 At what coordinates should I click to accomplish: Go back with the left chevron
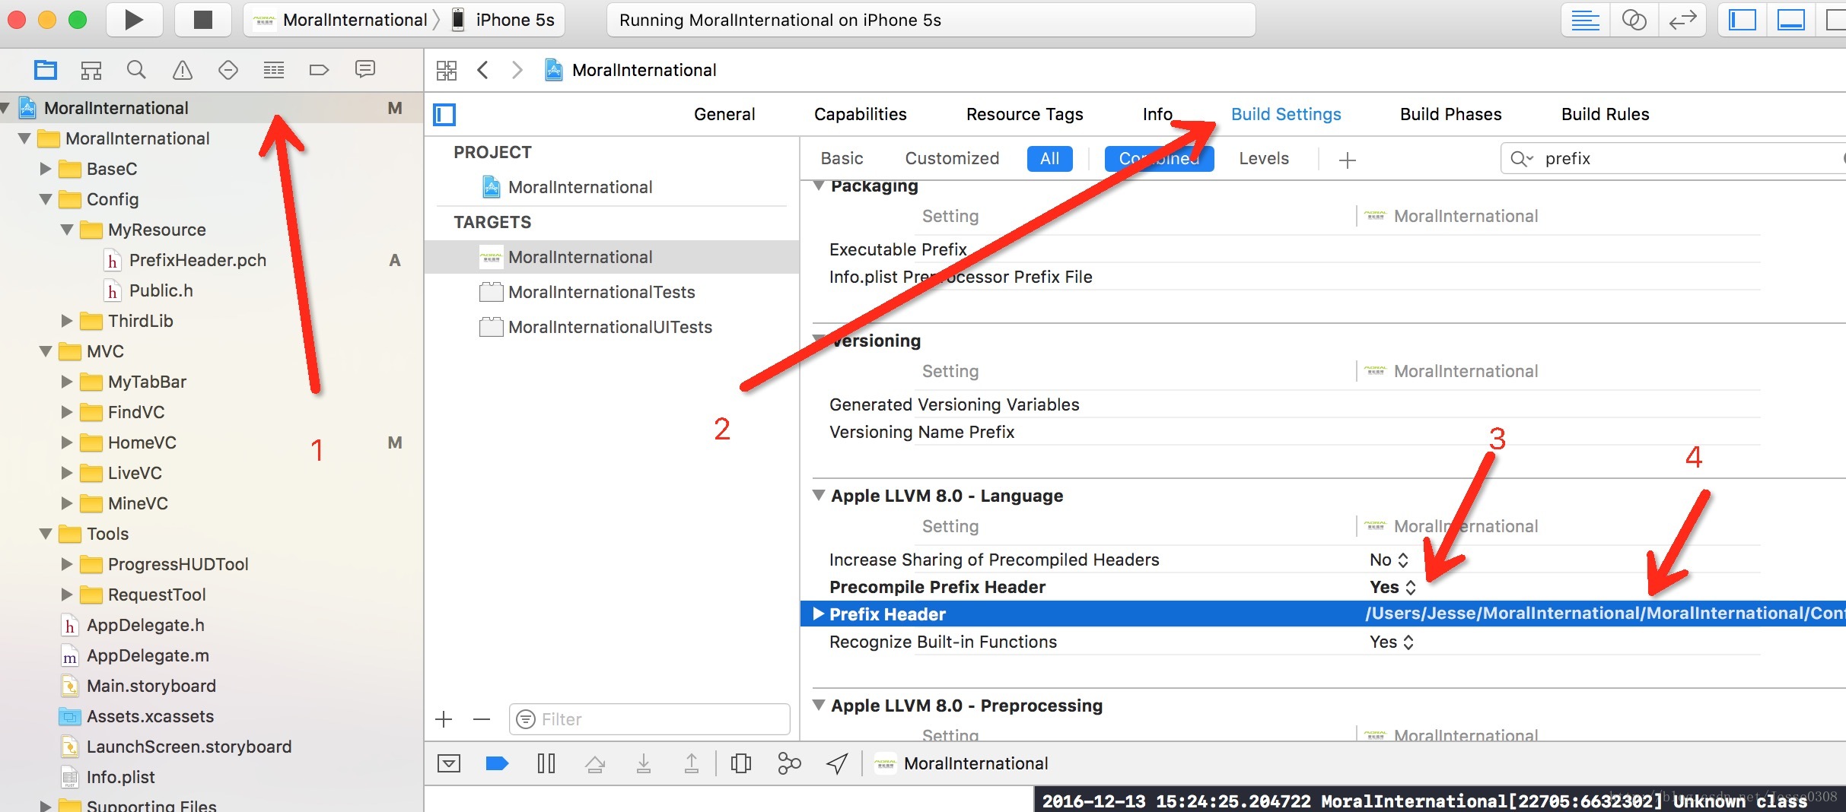click(482, 71)
